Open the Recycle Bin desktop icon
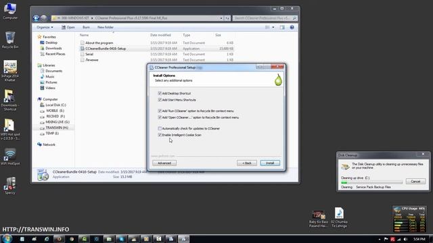Image resolution: width=433 pixels, height=243 pixels. (x=10, y=40)
